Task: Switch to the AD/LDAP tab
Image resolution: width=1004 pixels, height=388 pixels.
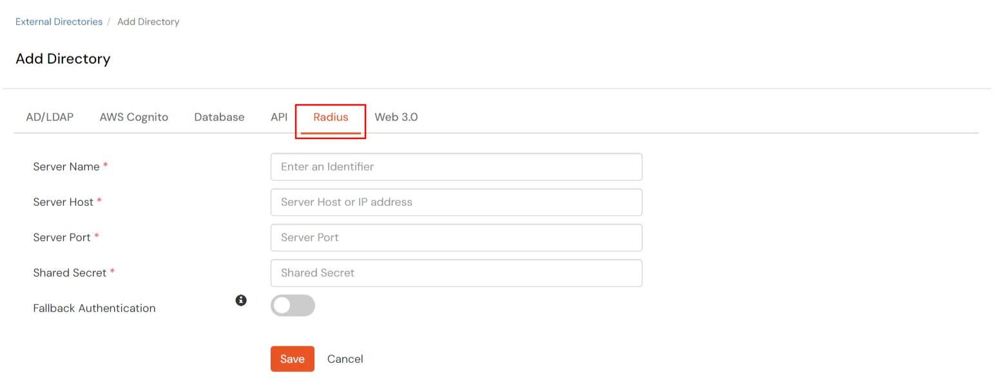Action: pyautogui.click(x=50, y=116)
